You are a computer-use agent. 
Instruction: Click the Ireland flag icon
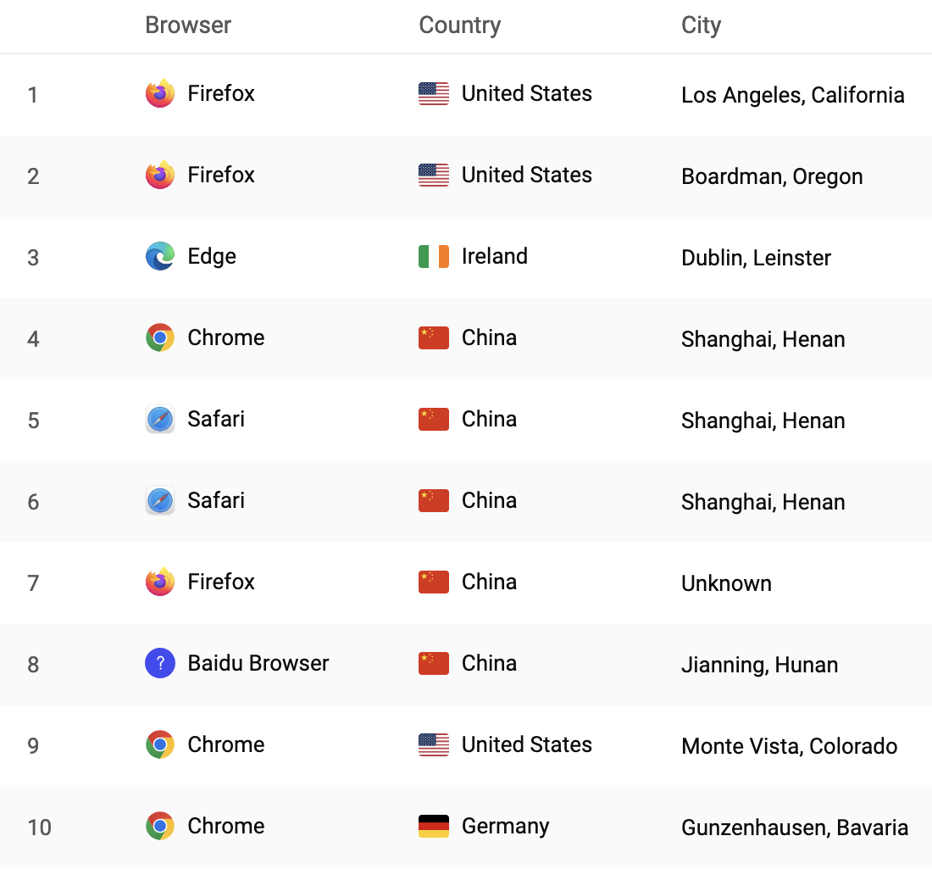(x=434, y=256)
